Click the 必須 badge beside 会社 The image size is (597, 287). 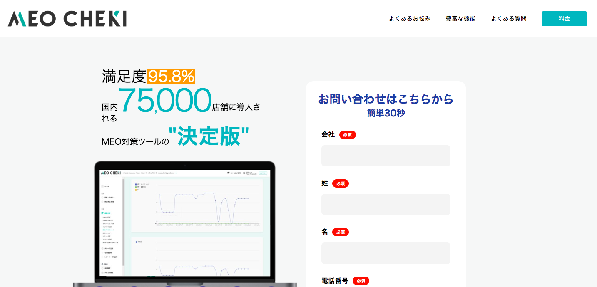click(348, 135)
